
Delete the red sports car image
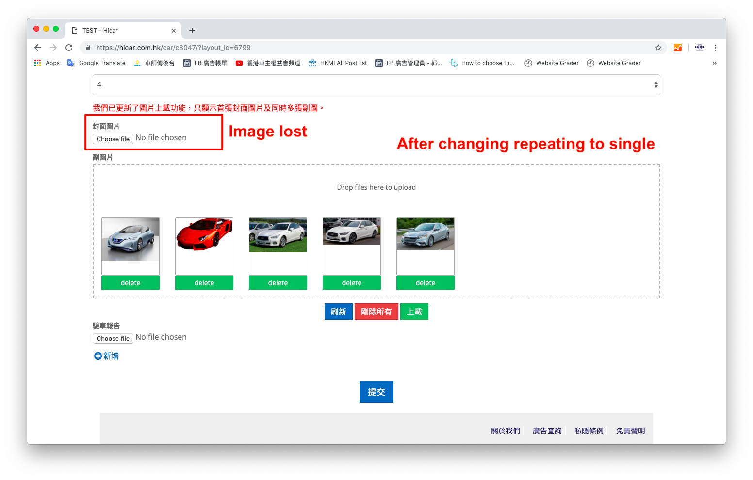point(204,282)
